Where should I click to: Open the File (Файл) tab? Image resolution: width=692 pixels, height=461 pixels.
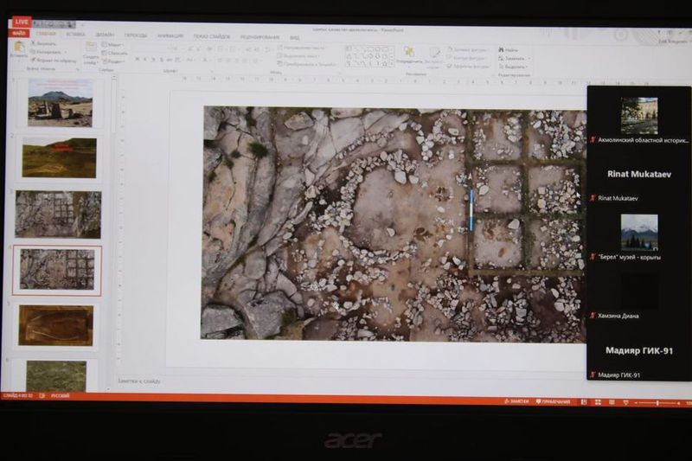[x=19, y=35]
